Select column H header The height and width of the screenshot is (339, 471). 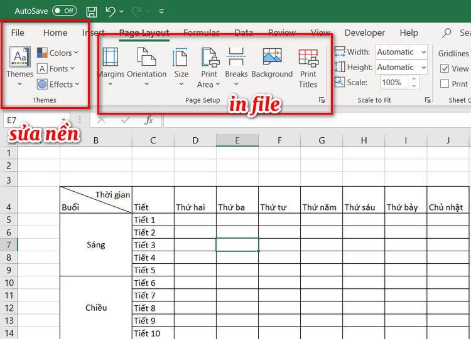[x=364, y=140]
